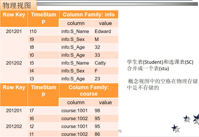Click the 概念视图中的空格在物理存储 text line
This screenshot has width=199, height=137.
click(x=163, y=81)
